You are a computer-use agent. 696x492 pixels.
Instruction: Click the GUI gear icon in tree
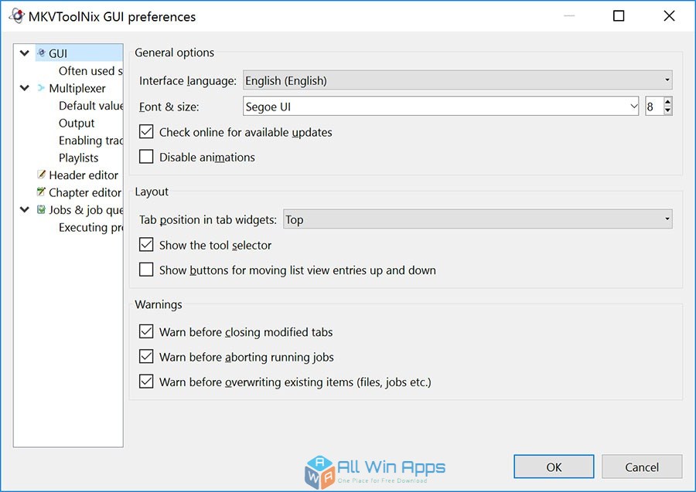click(41, 53)
